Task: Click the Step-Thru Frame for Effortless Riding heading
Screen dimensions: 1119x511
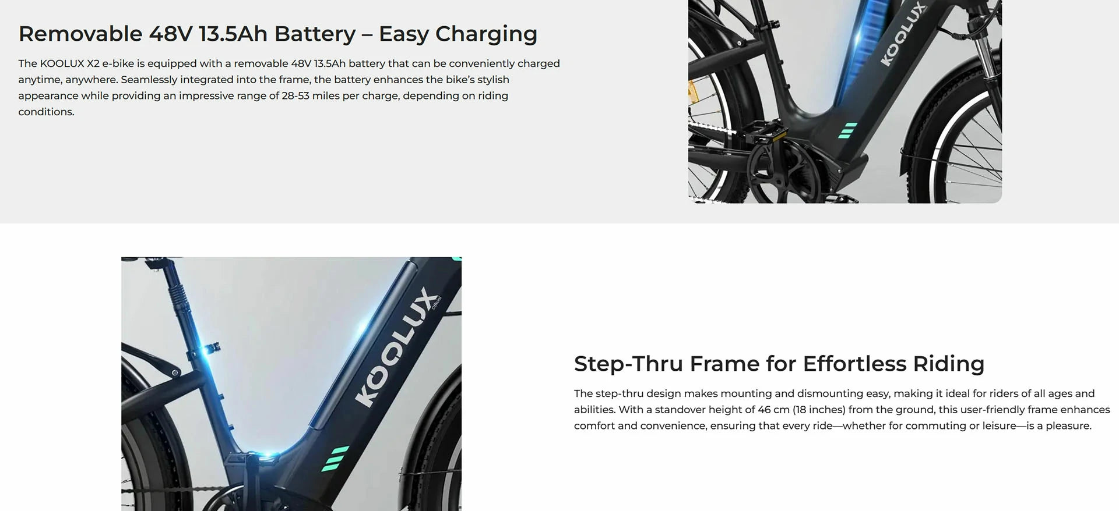Action: click(x=779, y=364)
